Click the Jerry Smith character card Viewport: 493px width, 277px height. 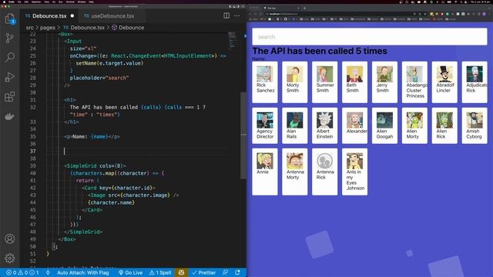click(384, 82)
